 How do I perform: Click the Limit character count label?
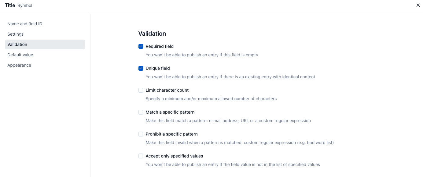pyautogui.click(x=167, y=90)
